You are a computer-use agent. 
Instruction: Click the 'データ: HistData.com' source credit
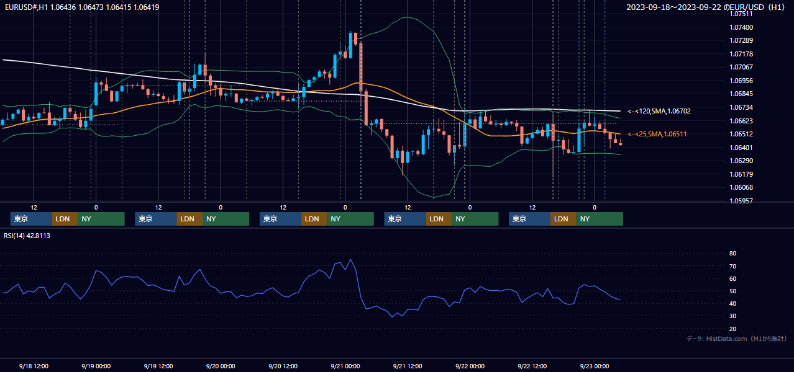736,339
